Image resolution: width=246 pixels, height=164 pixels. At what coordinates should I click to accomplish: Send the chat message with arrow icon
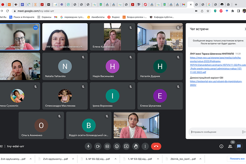244,132
